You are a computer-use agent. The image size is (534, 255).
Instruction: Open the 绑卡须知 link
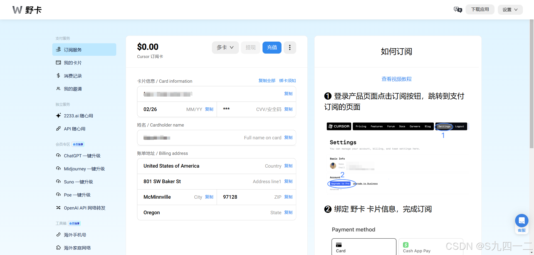[288, 80]
